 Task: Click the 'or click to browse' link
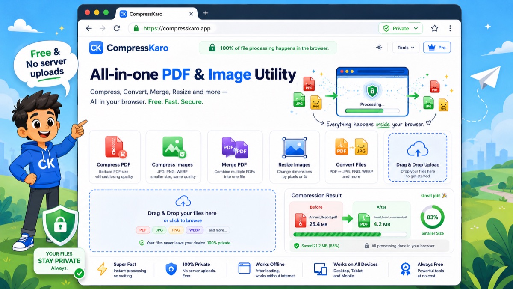[x=183, y=220]
